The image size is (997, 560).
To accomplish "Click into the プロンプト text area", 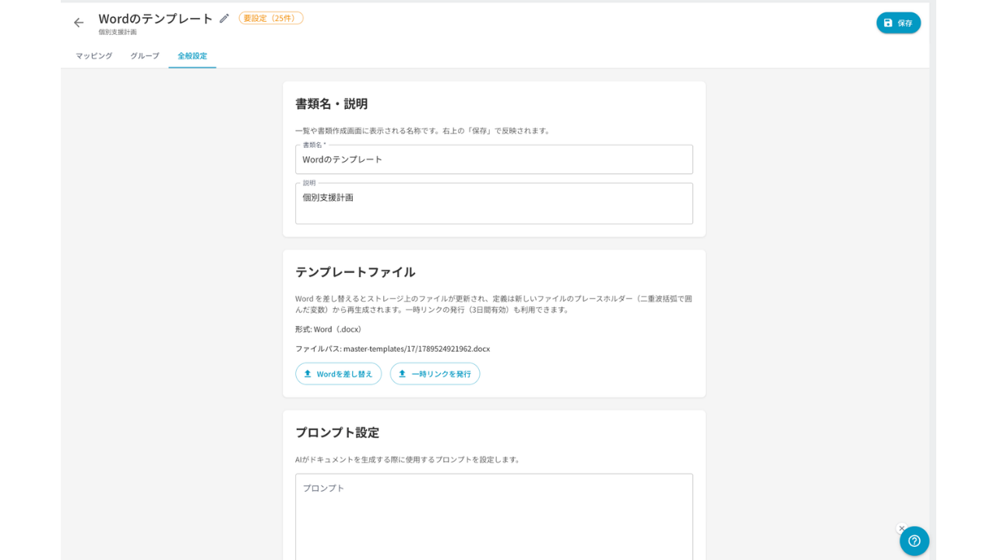I will click(x=494, y=516).
